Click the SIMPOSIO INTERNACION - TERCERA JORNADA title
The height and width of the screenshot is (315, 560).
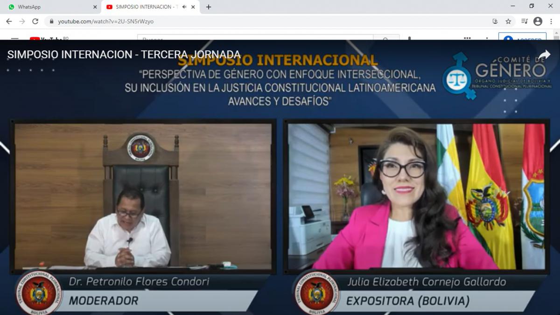[x=124, y=55]
